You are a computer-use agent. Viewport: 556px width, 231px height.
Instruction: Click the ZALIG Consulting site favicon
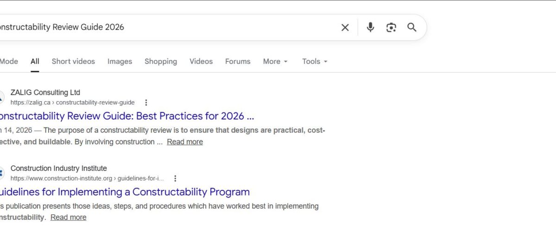pyautogui.click(x=1, y=97)
